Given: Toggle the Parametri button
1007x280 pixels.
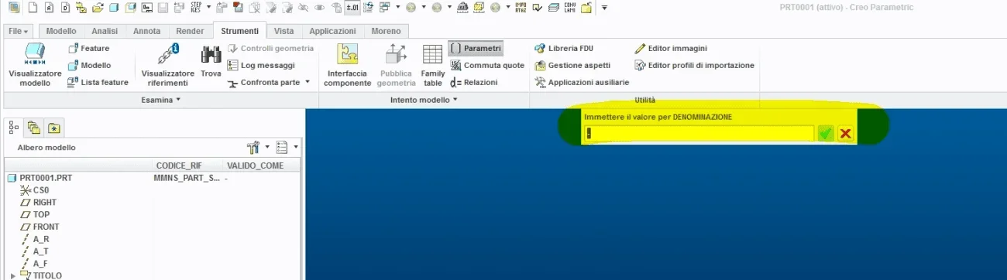Looking at the screenshot, I should click(x=476, y=48).
